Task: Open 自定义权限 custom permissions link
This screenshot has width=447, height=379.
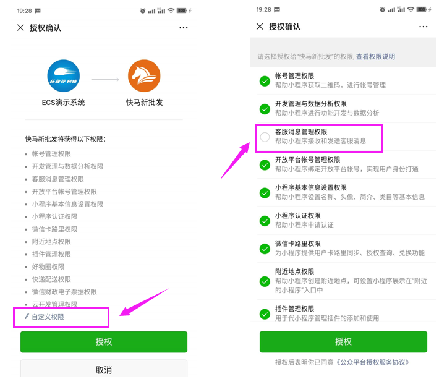Action: [x=48, y=317]
